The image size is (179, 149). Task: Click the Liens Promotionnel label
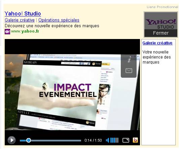click(x=162, y=7)
